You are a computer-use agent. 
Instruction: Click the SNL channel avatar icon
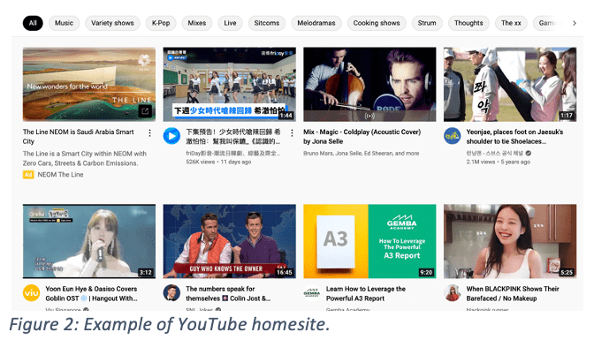click(171, 292)
